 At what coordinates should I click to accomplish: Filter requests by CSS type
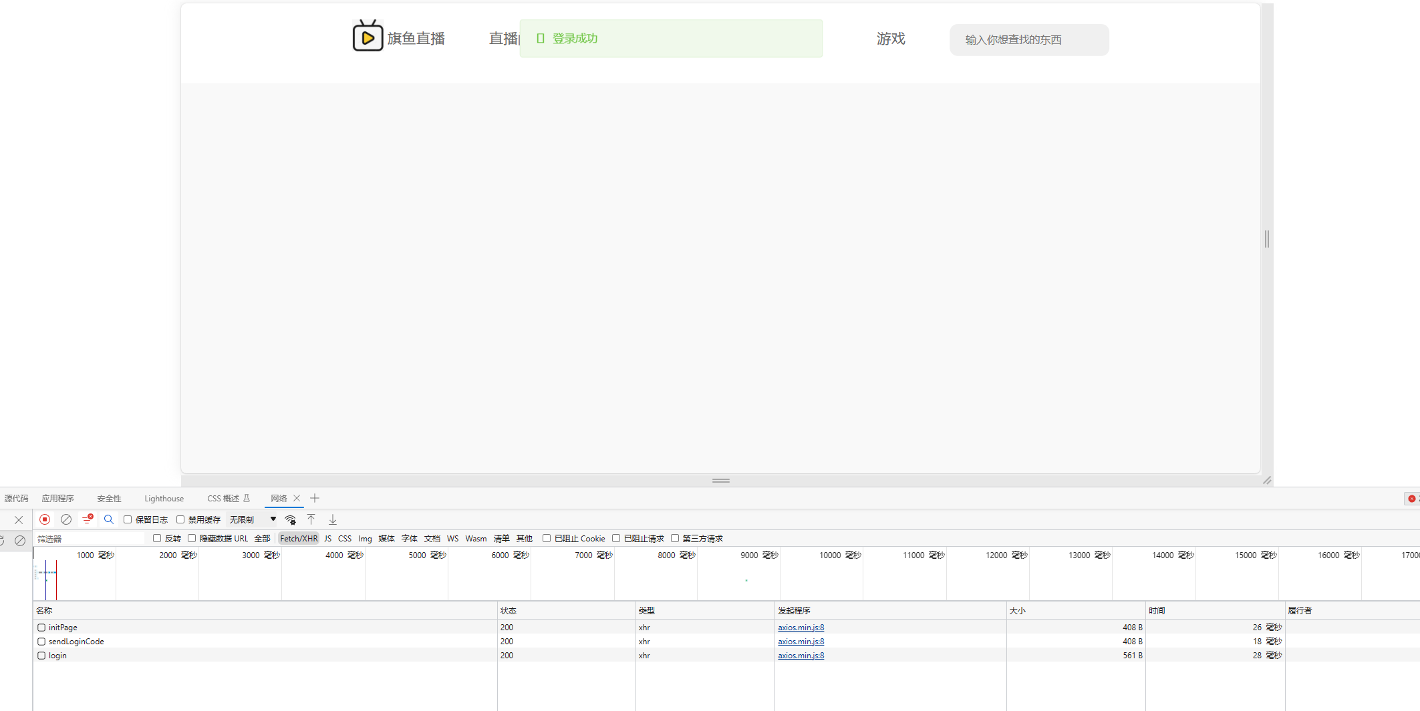(345, 539)
